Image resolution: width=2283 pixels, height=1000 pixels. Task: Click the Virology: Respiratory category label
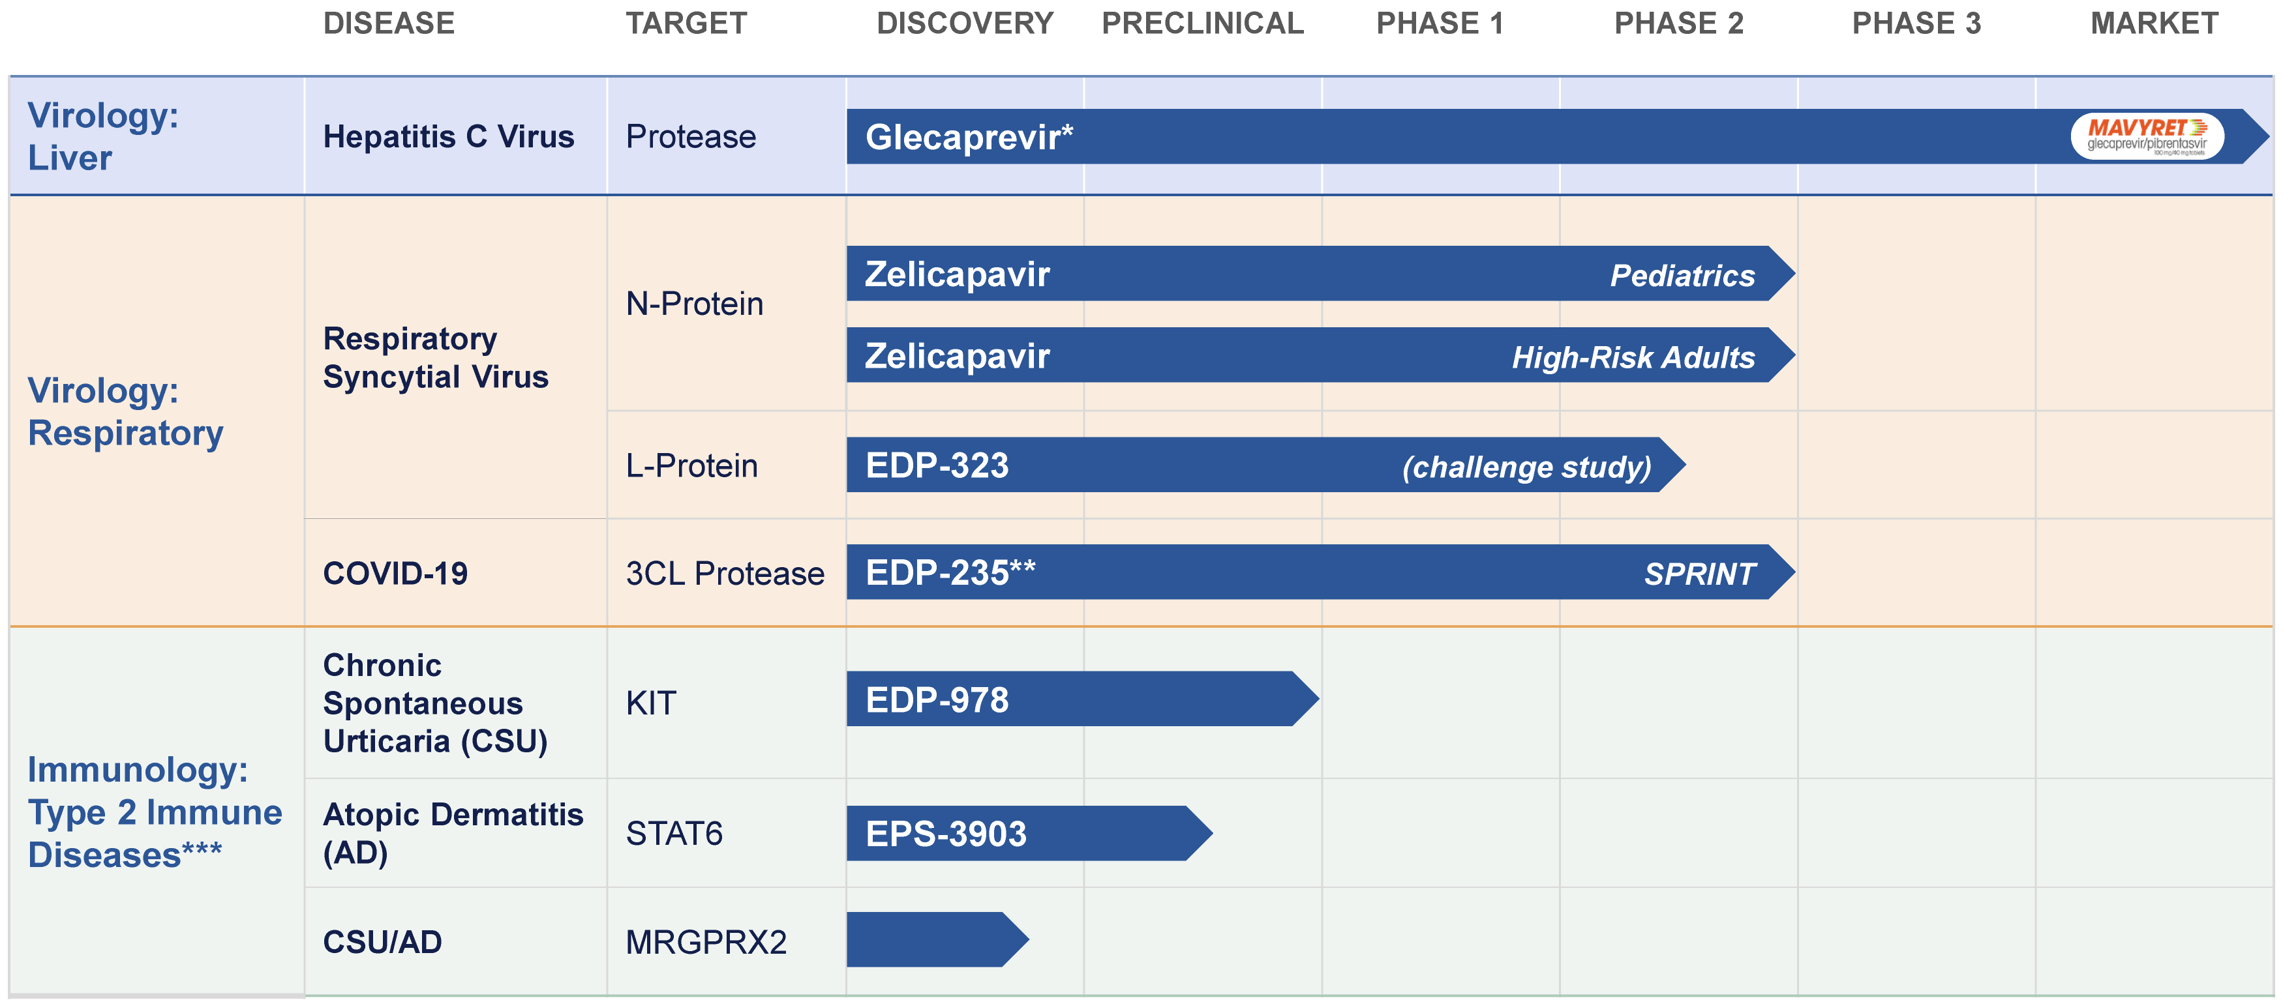coord(125,412)
